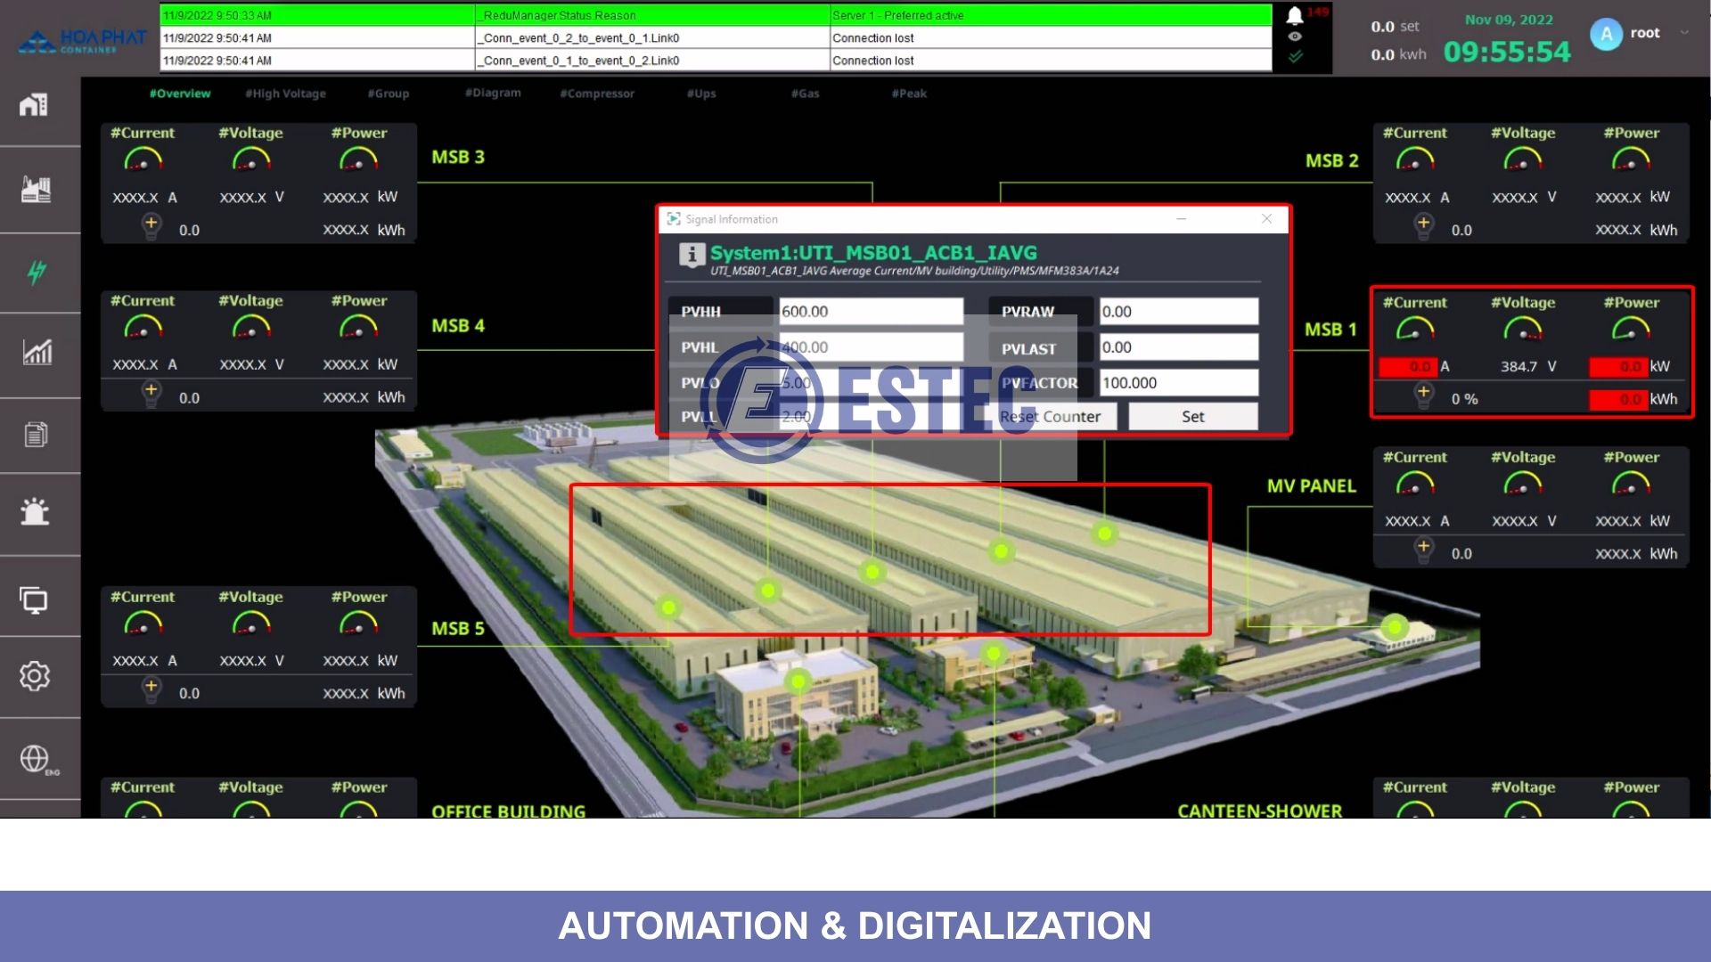Toggle the eye view icon near alarms
This screenshot has width=1711, height=962.
tap(1295, 37)
